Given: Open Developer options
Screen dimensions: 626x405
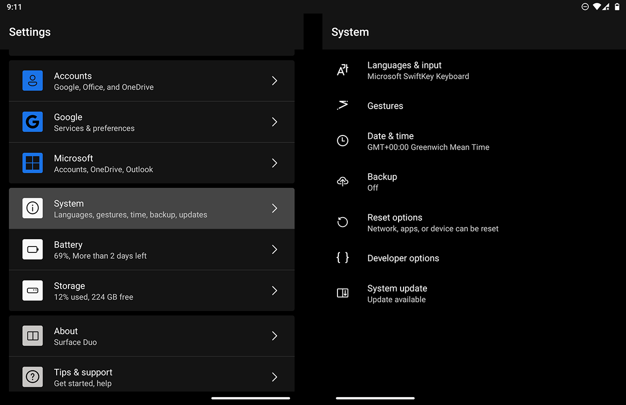Looking at the screenshot, I should [474, 258].
